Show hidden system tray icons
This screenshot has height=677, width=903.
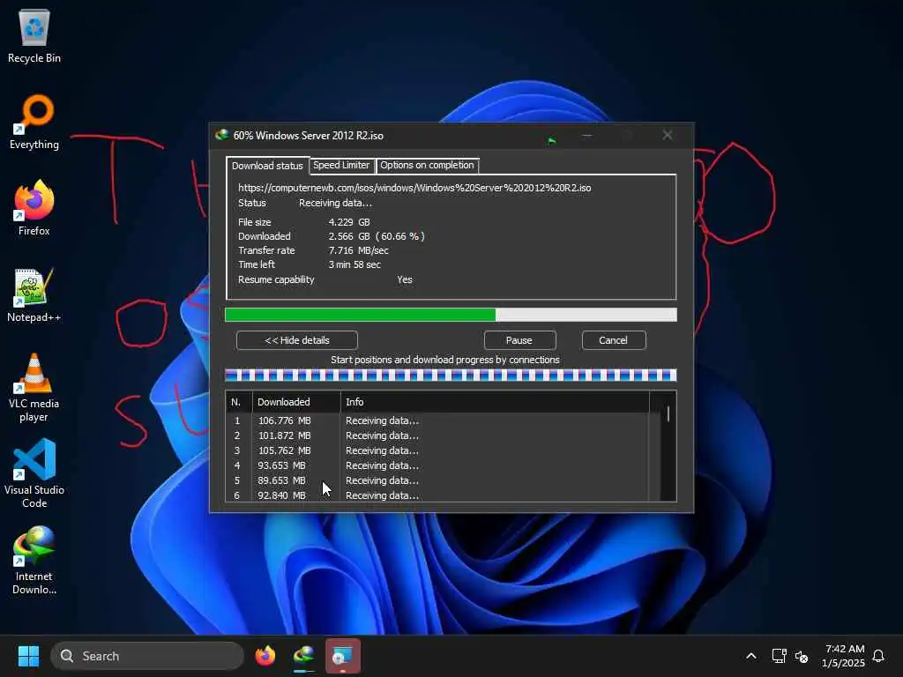pyautogui.click(x=751, y=656)
